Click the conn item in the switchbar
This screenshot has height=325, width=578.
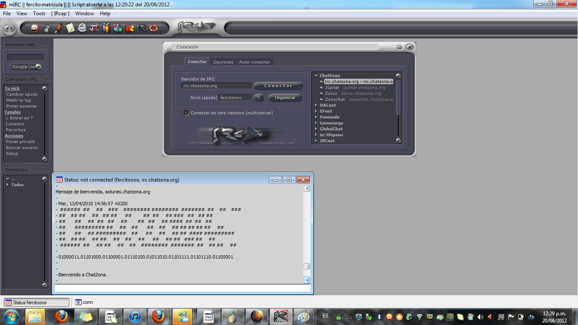coord(84,302)
